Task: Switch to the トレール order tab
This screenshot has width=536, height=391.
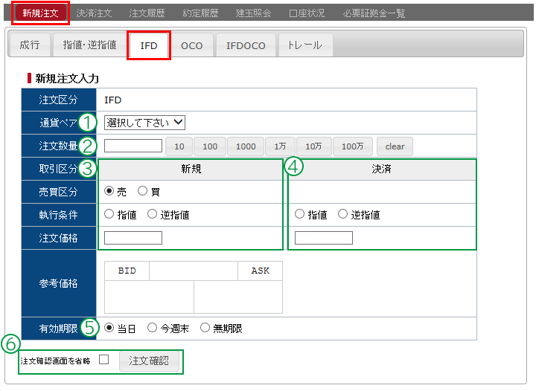Action: (x=305, y=45)
